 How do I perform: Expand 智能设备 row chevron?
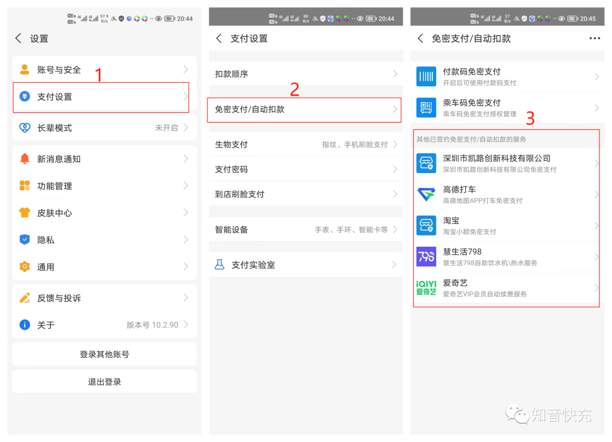click(395, 229)
